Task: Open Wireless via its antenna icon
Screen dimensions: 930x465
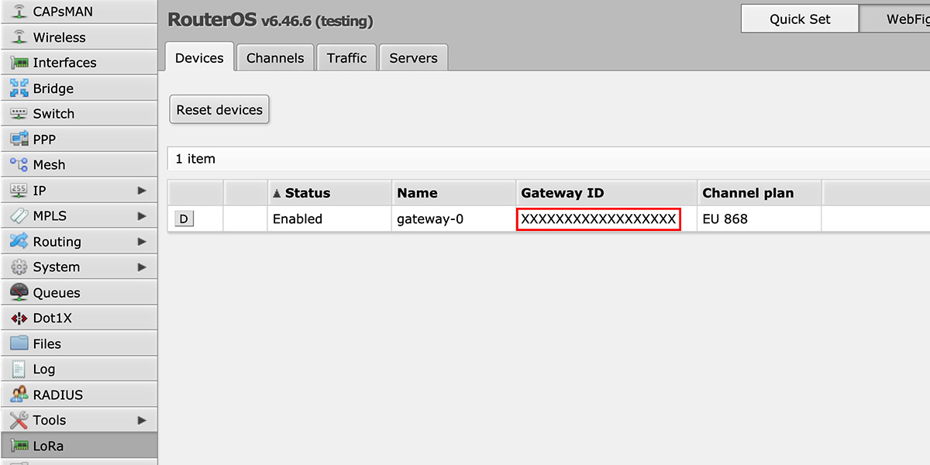Action: pyautogui.click(x=19, y=37)
